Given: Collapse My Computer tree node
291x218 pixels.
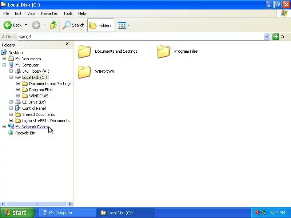Looking at the screenshot, I should (4, 65).
